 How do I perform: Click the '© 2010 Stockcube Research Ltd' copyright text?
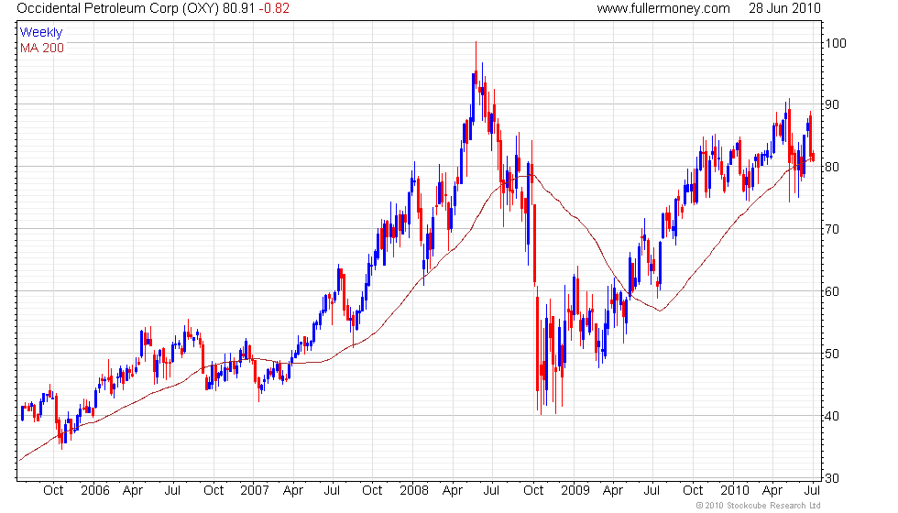click(x=759, y=506)
